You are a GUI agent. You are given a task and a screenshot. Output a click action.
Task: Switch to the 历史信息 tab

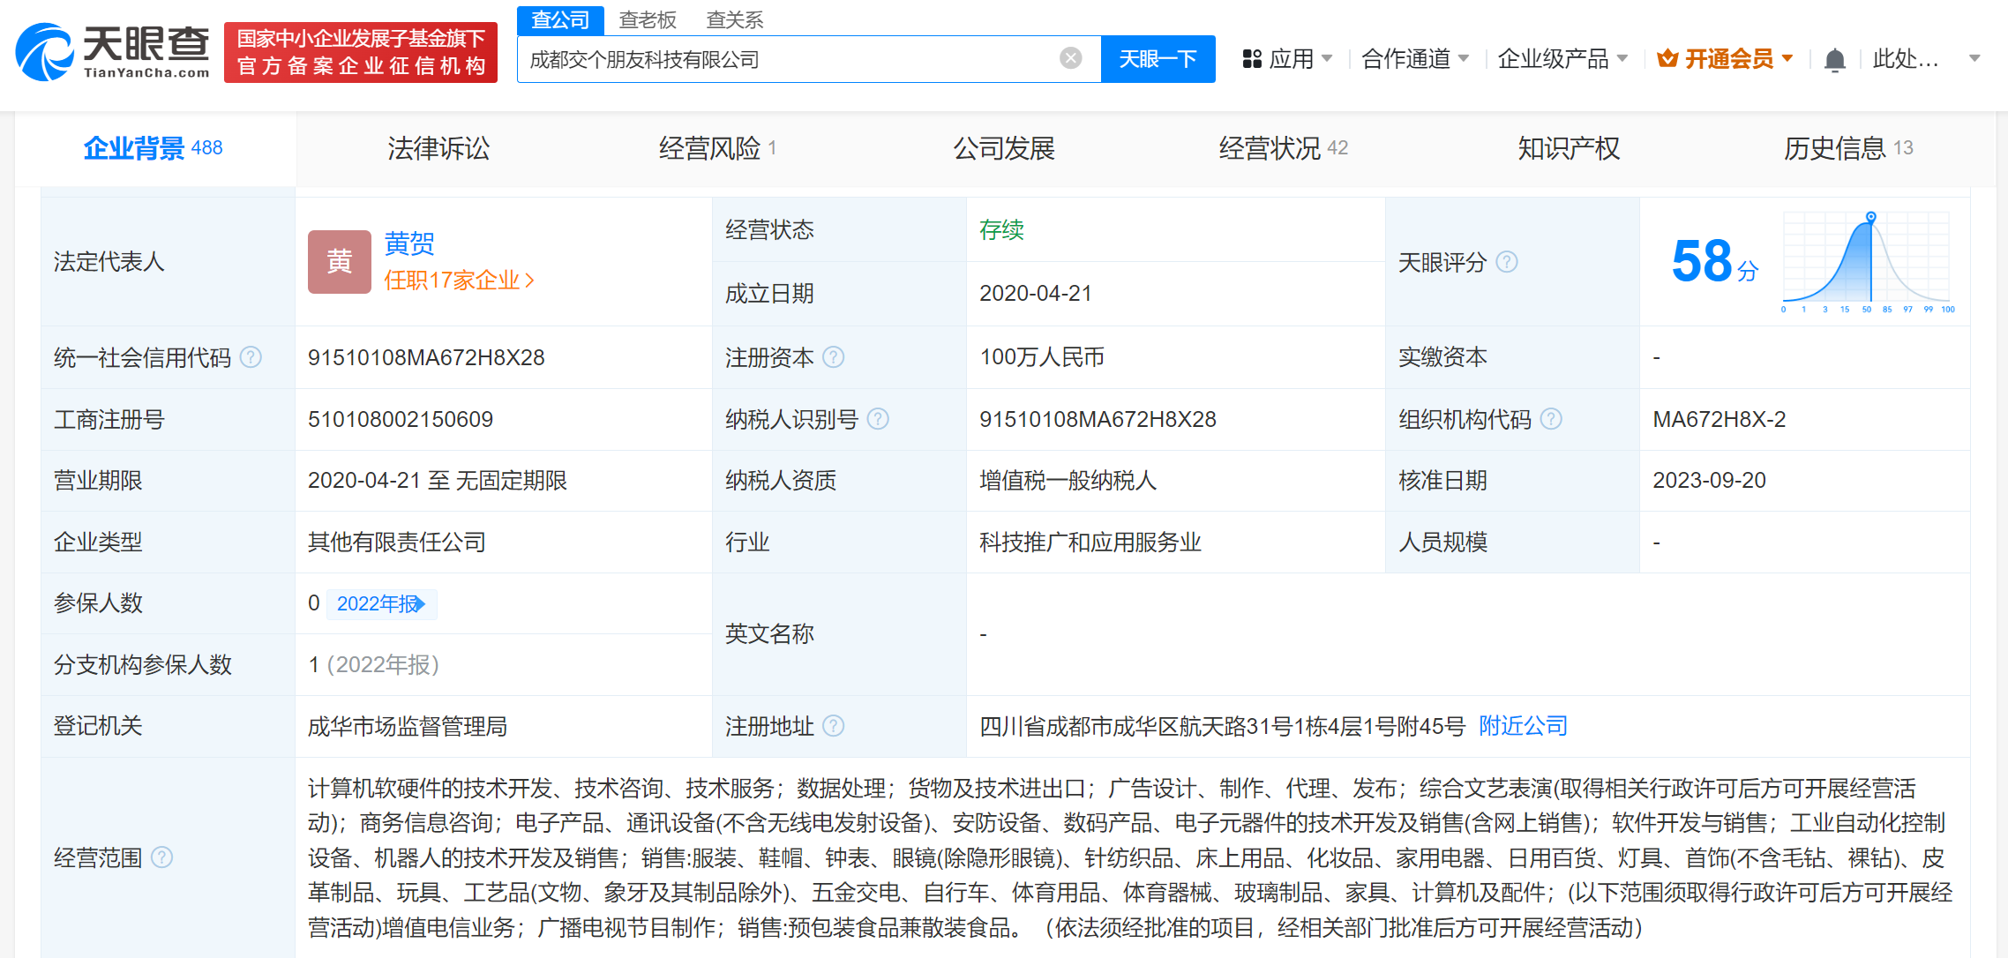tap(1848, 147)
